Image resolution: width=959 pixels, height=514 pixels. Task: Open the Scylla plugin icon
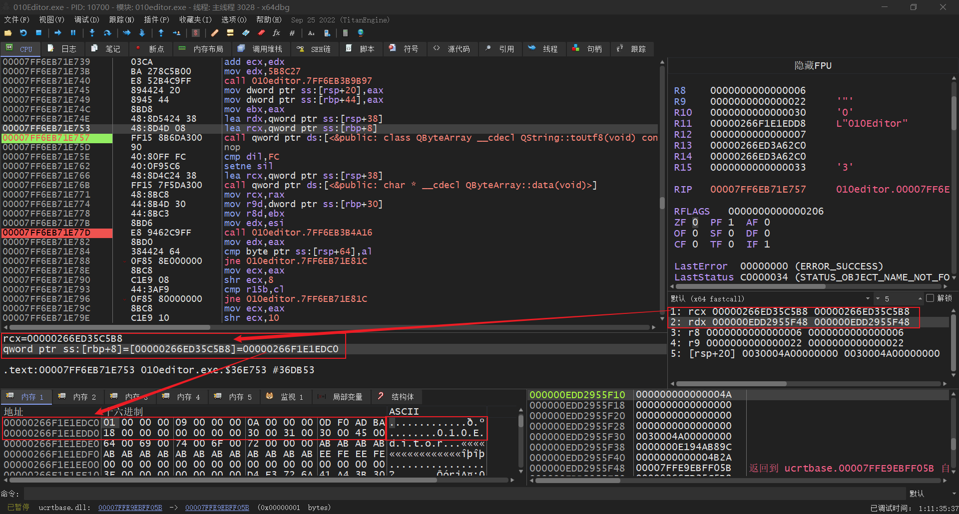tap(196, 33)
